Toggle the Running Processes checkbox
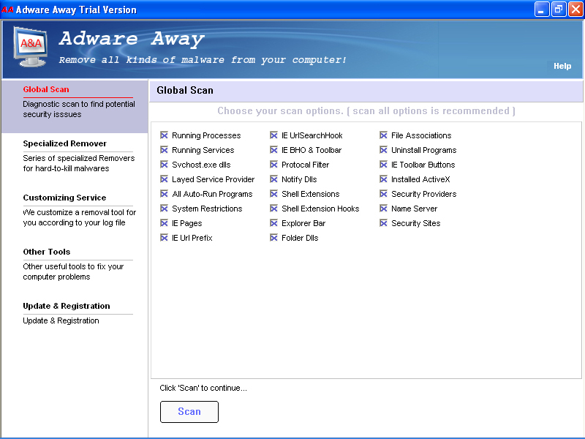This screenshot has width=585, height=439. pyautogui.click(x=164, y=135)
